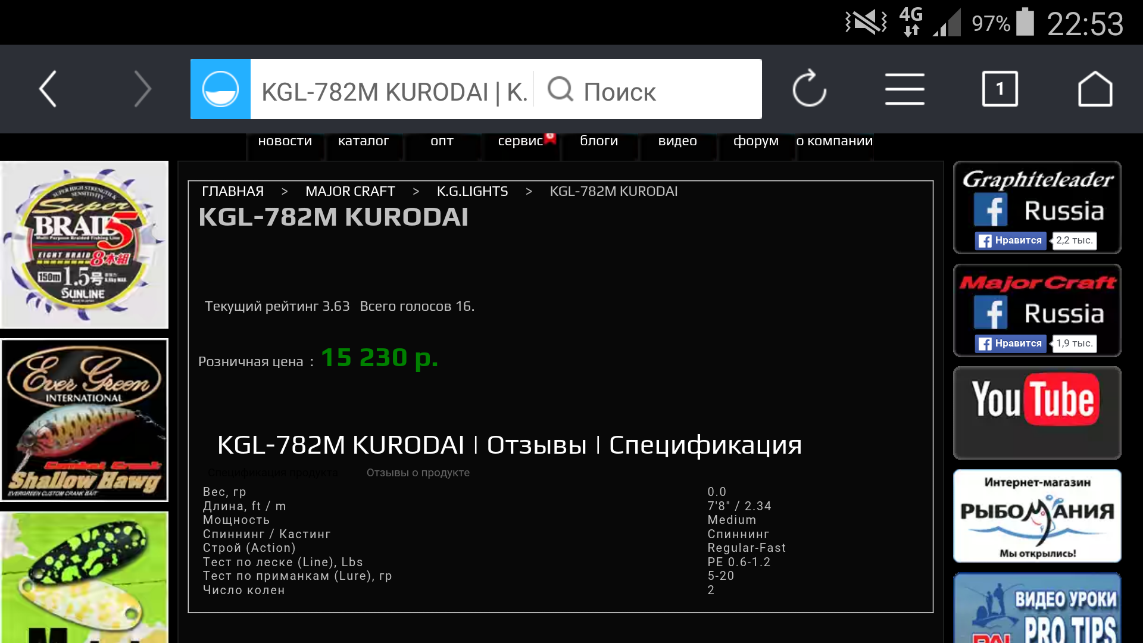
Task: Tap the browser back arrow
Action: click(48, 89)
